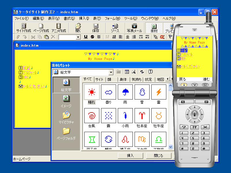Click the 写真メール camera icon
The image size is (231, 173).
click(134, 28)
